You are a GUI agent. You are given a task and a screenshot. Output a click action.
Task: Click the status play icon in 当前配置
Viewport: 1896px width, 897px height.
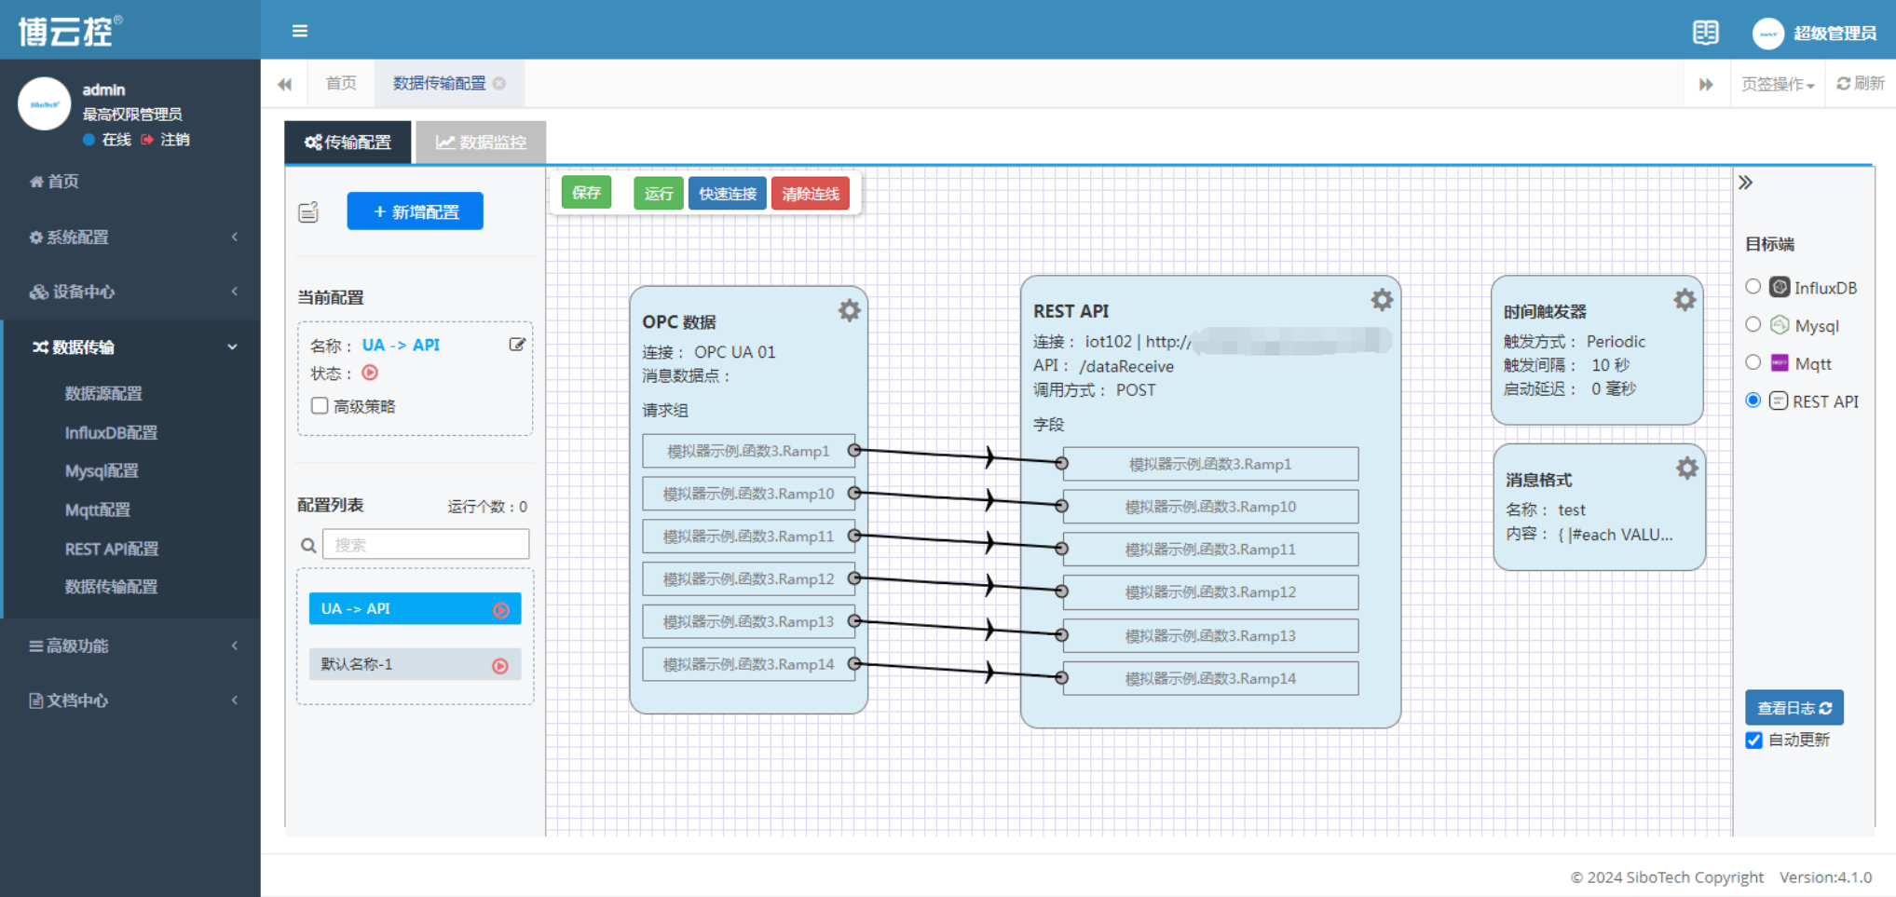[x=370, y=373]
